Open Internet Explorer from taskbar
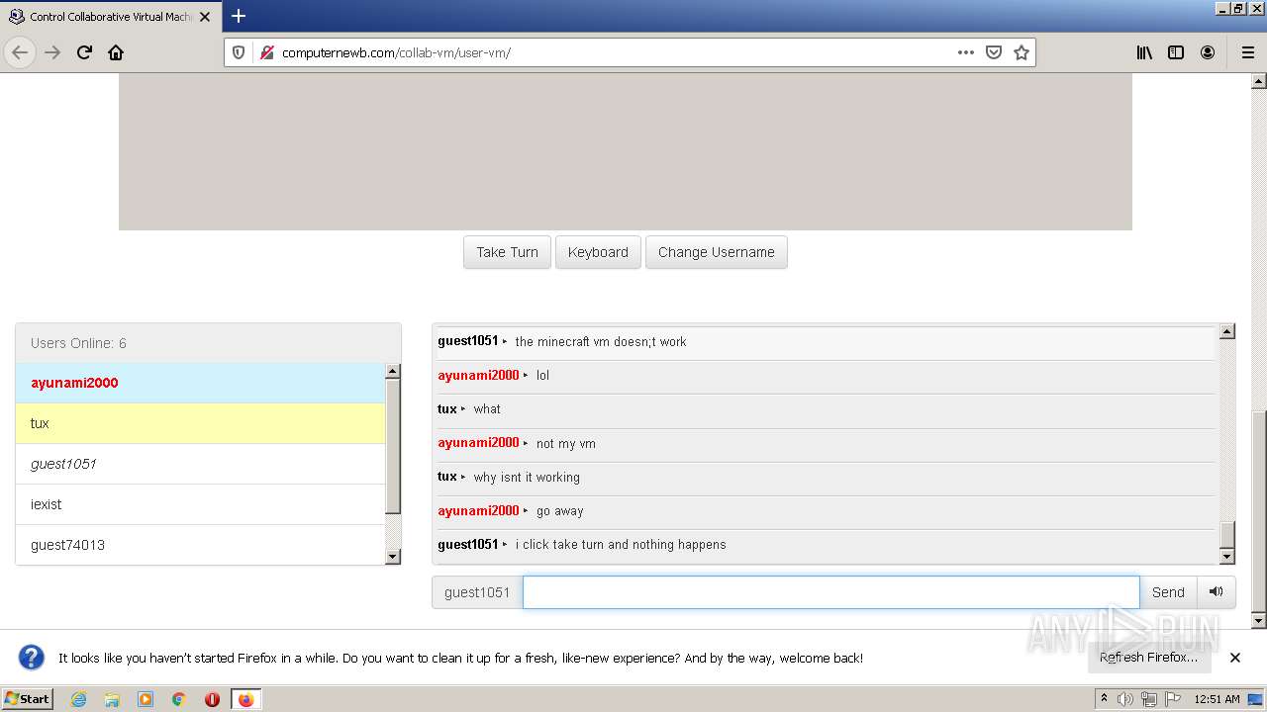This screenshot has width=1267, height=712. tap(78, 699)
